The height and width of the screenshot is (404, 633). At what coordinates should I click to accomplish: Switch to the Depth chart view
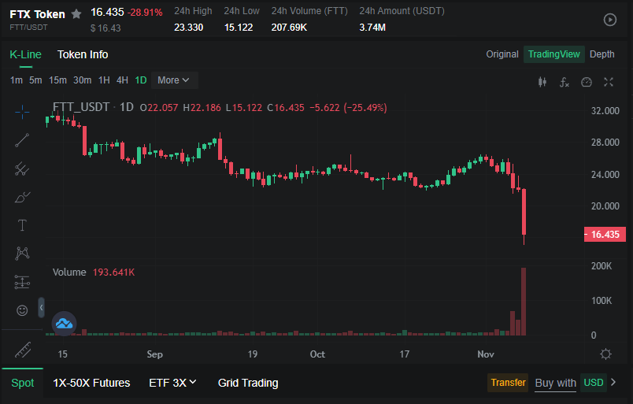click(602, 54)
